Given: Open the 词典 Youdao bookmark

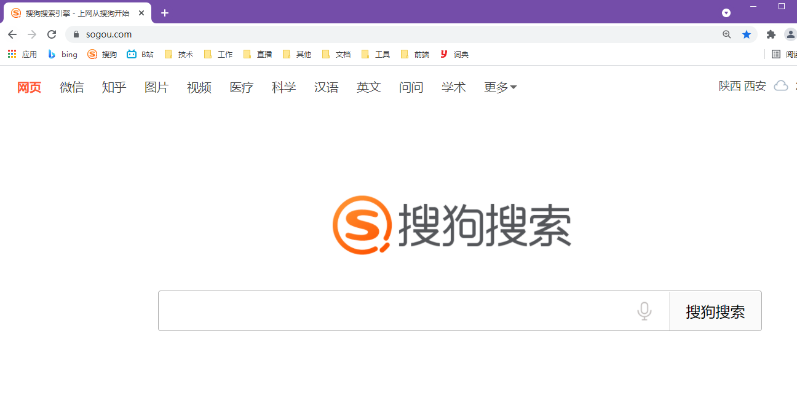Looking at the screenshot, I should [x=454, y=54].
